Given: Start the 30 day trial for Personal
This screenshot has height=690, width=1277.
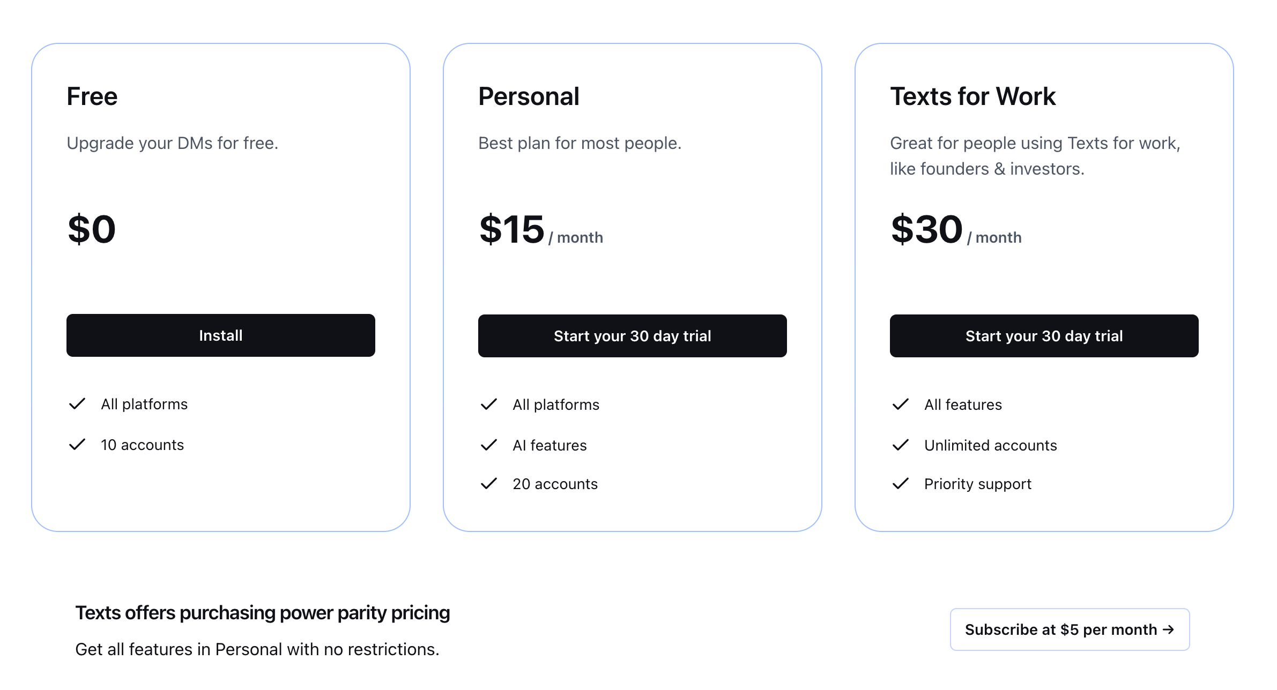Looking at the screenshot, I should pyautogui.click(x=632, y=336).
